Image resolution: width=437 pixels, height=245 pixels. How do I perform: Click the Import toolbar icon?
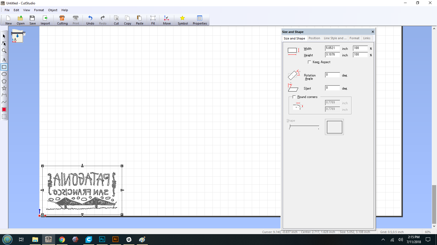[45, 20]
